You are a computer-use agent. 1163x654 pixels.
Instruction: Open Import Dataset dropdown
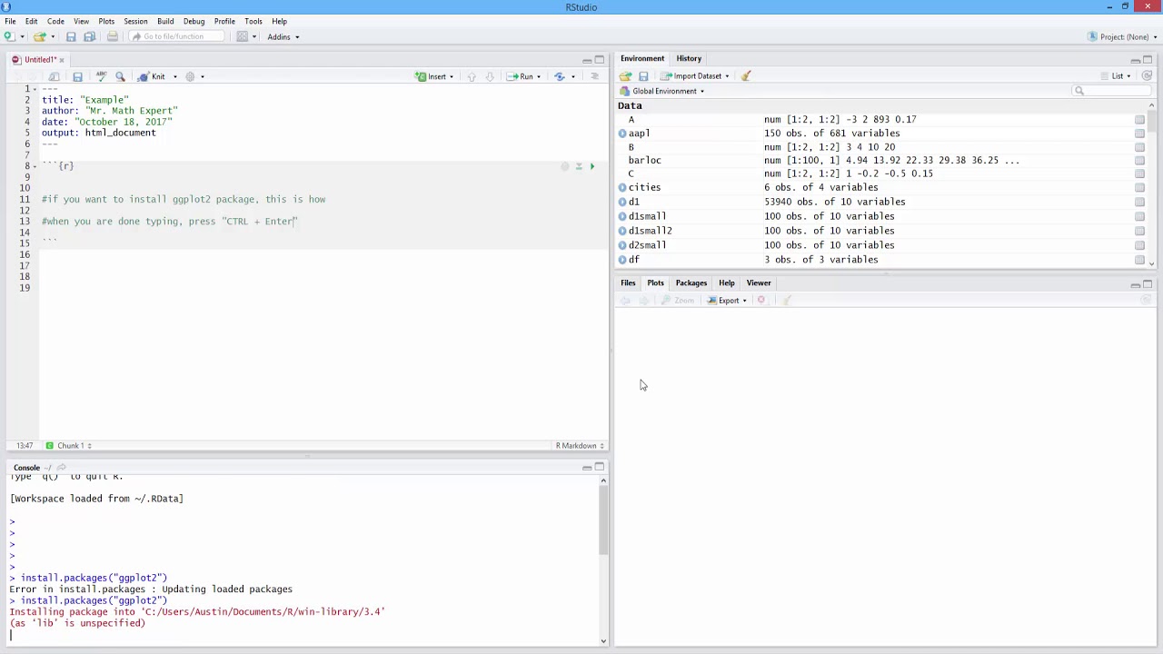click(695, 76)
